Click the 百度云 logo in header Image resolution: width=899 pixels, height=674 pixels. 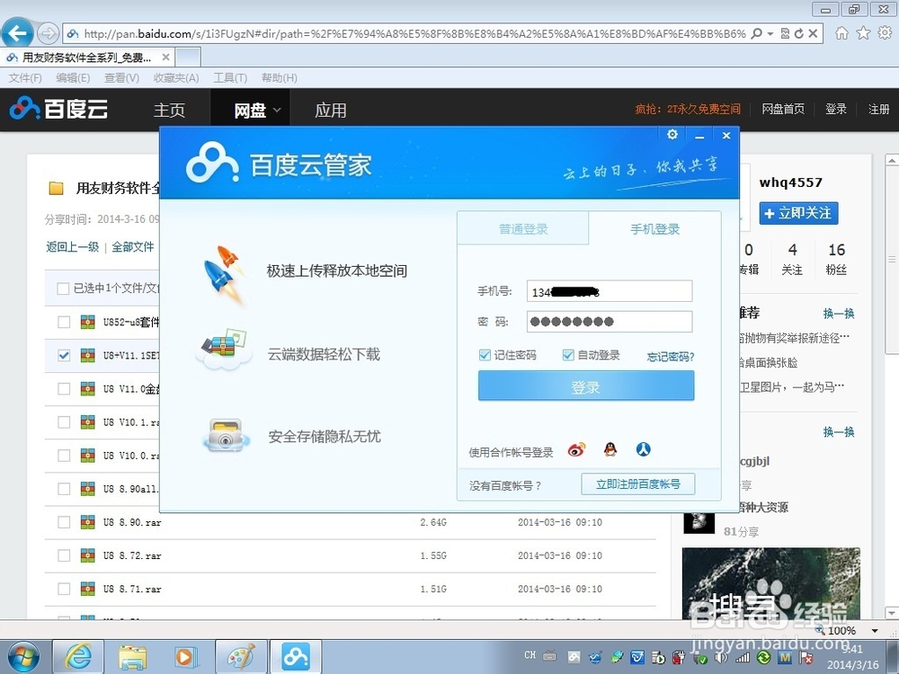click(58, 109)
